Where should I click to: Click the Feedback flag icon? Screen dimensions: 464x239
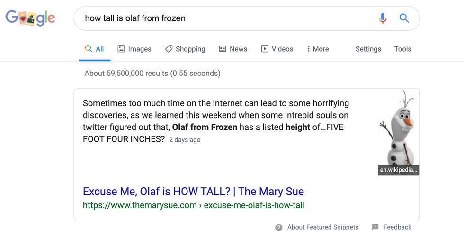click(375, 227)
